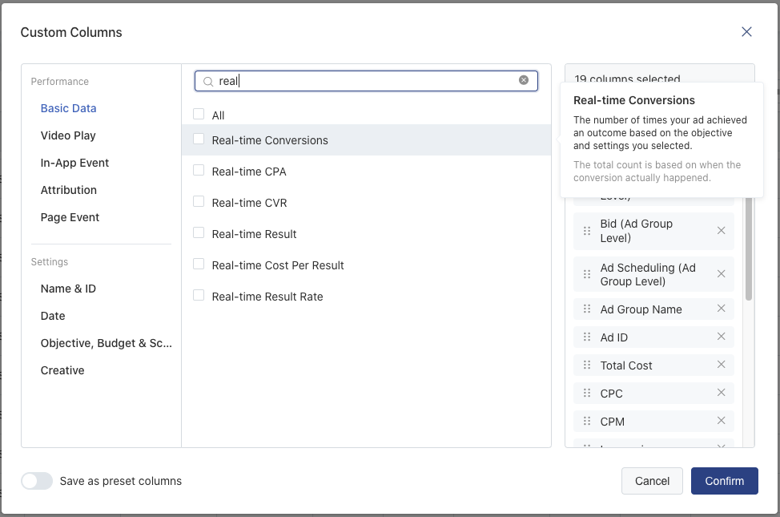780x517 pixels.
Task: Toggle Save as preset columns
Action: pyautogui.click(x=37, y=481)
